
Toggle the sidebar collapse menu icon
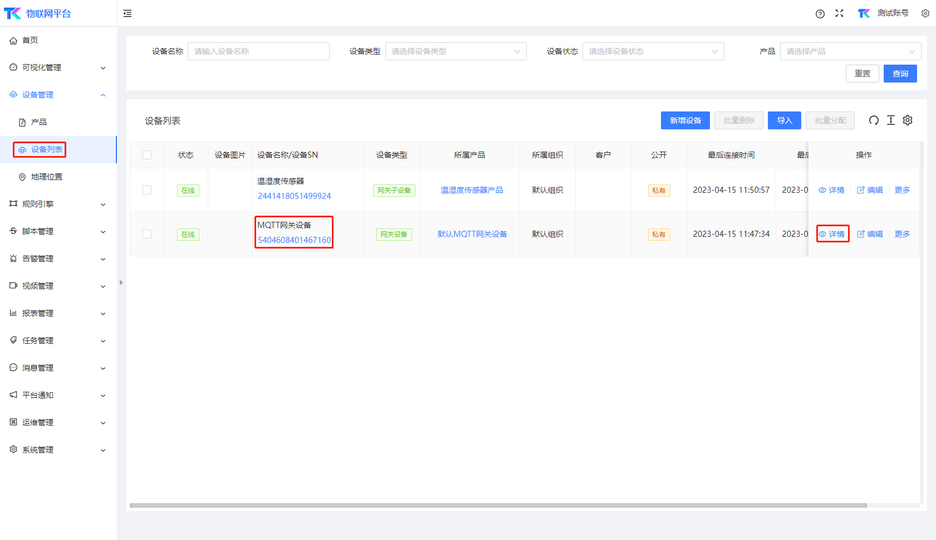128,13
